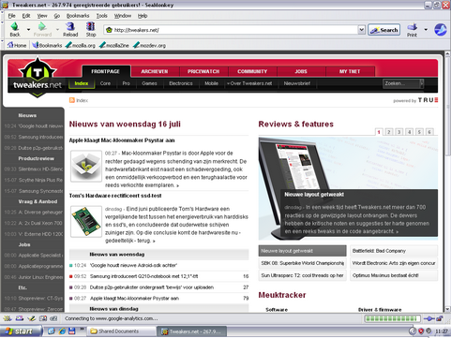Select the ARCHIEVEN tab
This screenshot has height=338, width=451.
click(x=155, y=71)
